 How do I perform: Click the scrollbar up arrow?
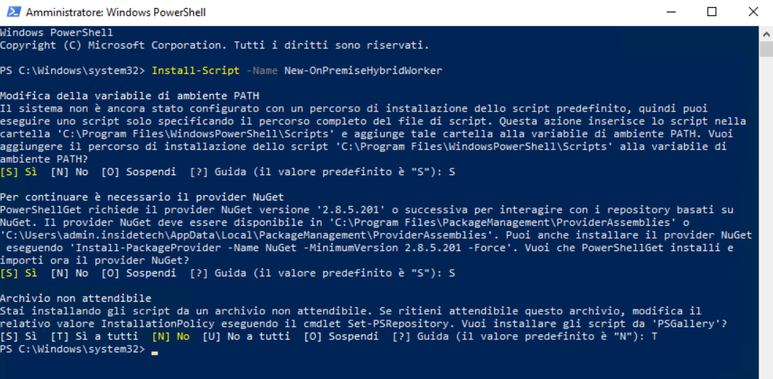pos(766,34)
